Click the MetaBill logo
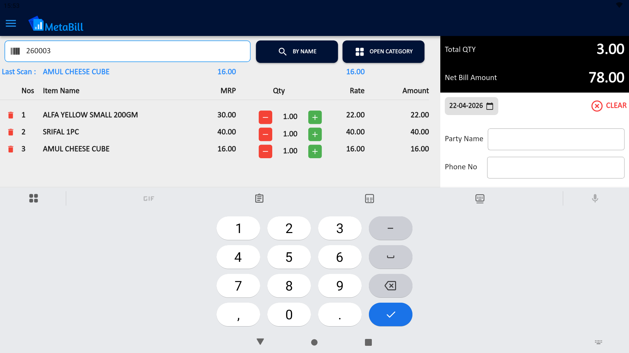 coord(56,24)
